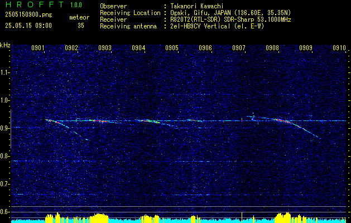The image size is (351, 223).
Task: Click the 0903 time marker
Action: (105, 48)
